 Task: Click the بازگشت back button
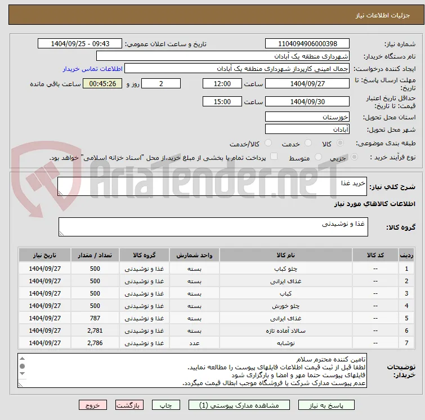pos(129,405)
